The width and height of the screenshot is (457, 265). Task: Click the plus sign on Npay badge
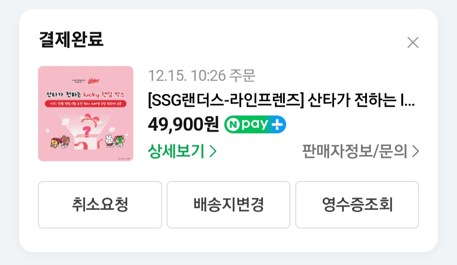click(x=277, y=125)
